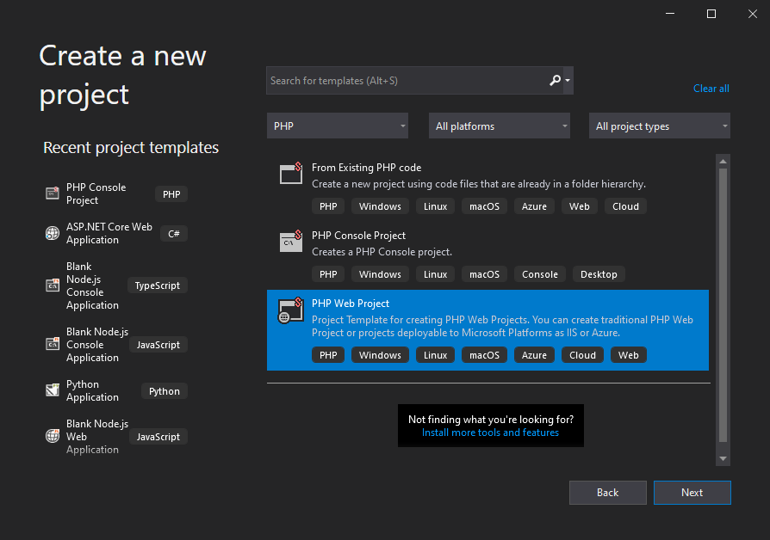Click the Back button
The image size is (770, 540).
click(607, 493)
